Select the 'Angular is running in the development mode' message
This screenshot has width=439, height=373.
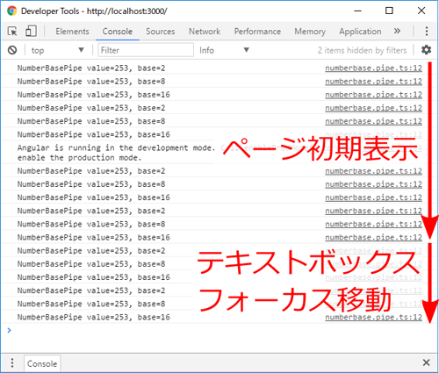(116, 153)
